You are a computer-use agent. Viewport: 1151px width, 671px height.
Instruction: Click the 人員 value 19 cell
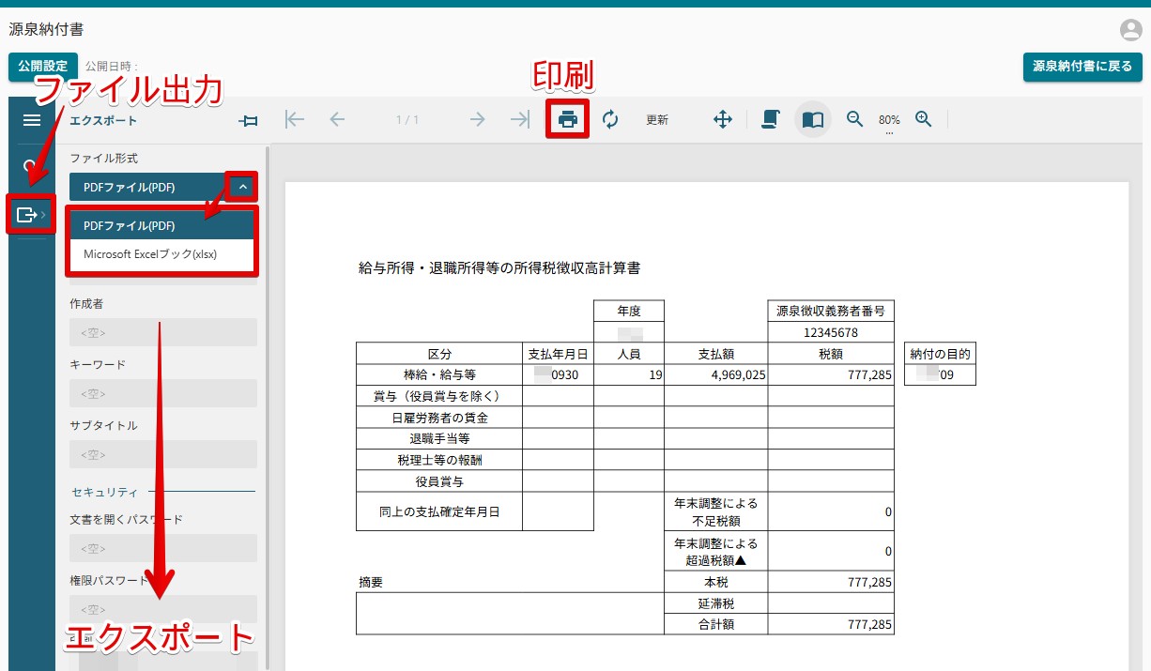point(629,374)
